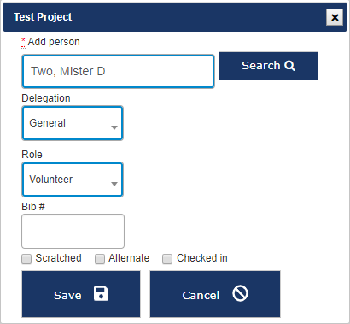Click the circle-slash cancel icon
350x324 pixels.
point(240,293)
